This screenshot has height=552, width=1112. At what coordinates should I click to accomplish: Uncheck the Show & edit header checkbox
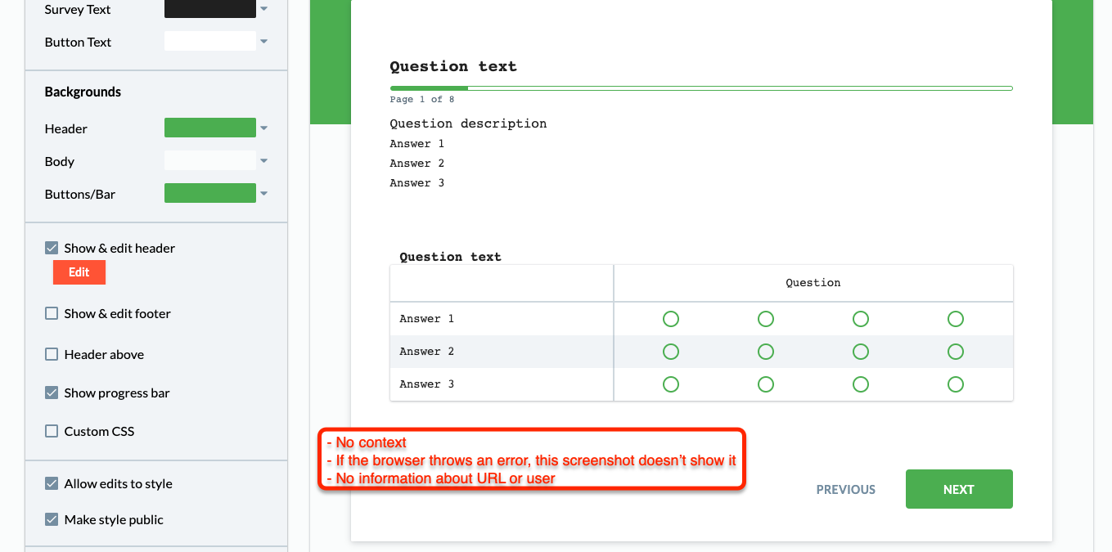pos(52,248)
